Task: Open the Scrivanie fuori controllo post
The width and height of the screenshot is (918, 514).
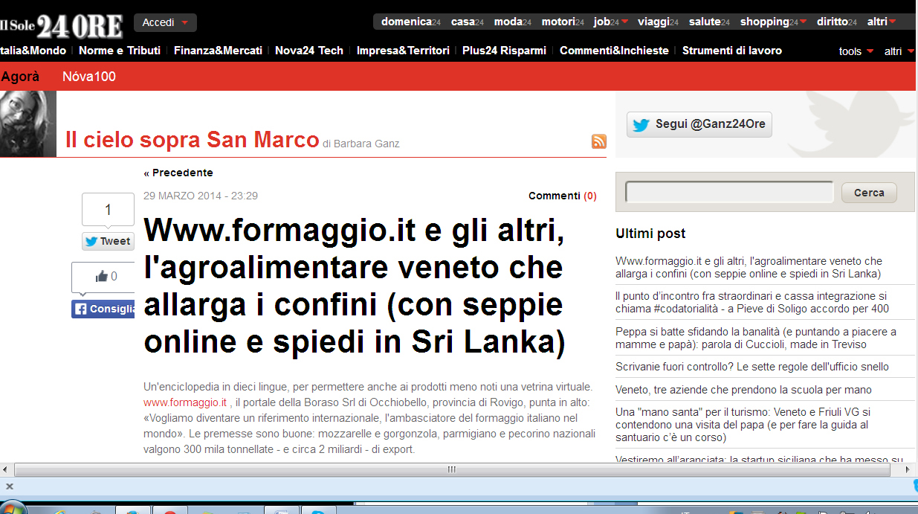Action: pos(752,367)
